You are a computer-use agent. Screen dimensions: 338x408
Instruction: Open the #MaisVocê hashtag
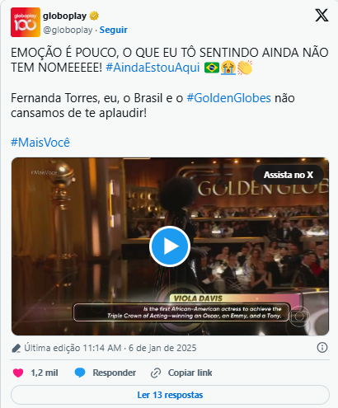(40, 143)
